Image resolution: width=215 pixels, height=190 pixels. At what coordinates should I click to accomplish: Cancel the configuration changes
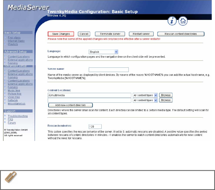tap(84, 34)
